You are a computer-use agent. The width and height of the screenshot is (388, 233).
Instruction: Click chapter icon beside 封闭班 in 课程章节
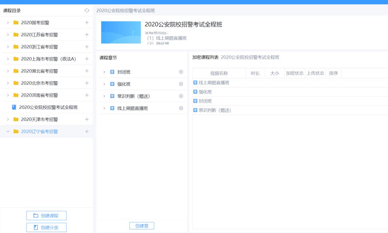pyautogui.click(x=112, y=72)
